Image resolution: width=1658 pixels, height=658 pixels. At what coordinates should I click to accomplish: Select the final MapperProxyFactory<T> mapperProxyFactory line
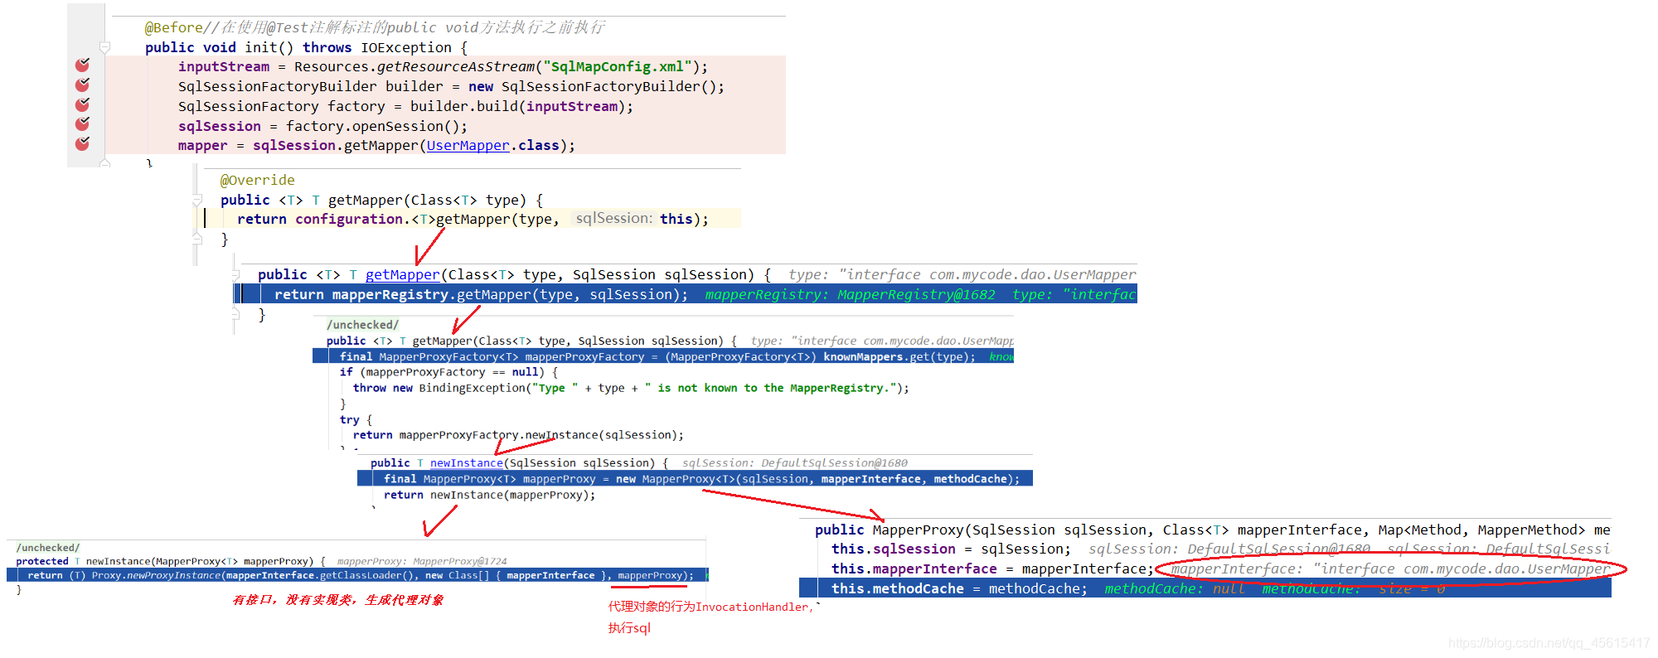click(x=663, y=356)
